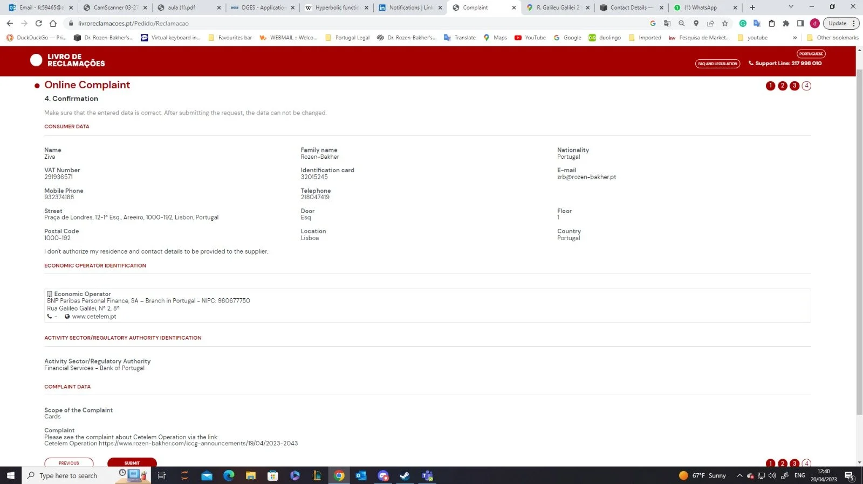The width and height of the screenshot is (863, 484).
Task: Open the notifications action center
Action: point(850,475)
